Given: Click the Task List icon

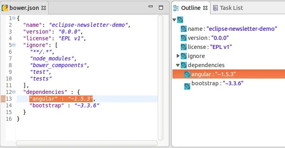Looking at the screenshot, I should tap(215, 8).
